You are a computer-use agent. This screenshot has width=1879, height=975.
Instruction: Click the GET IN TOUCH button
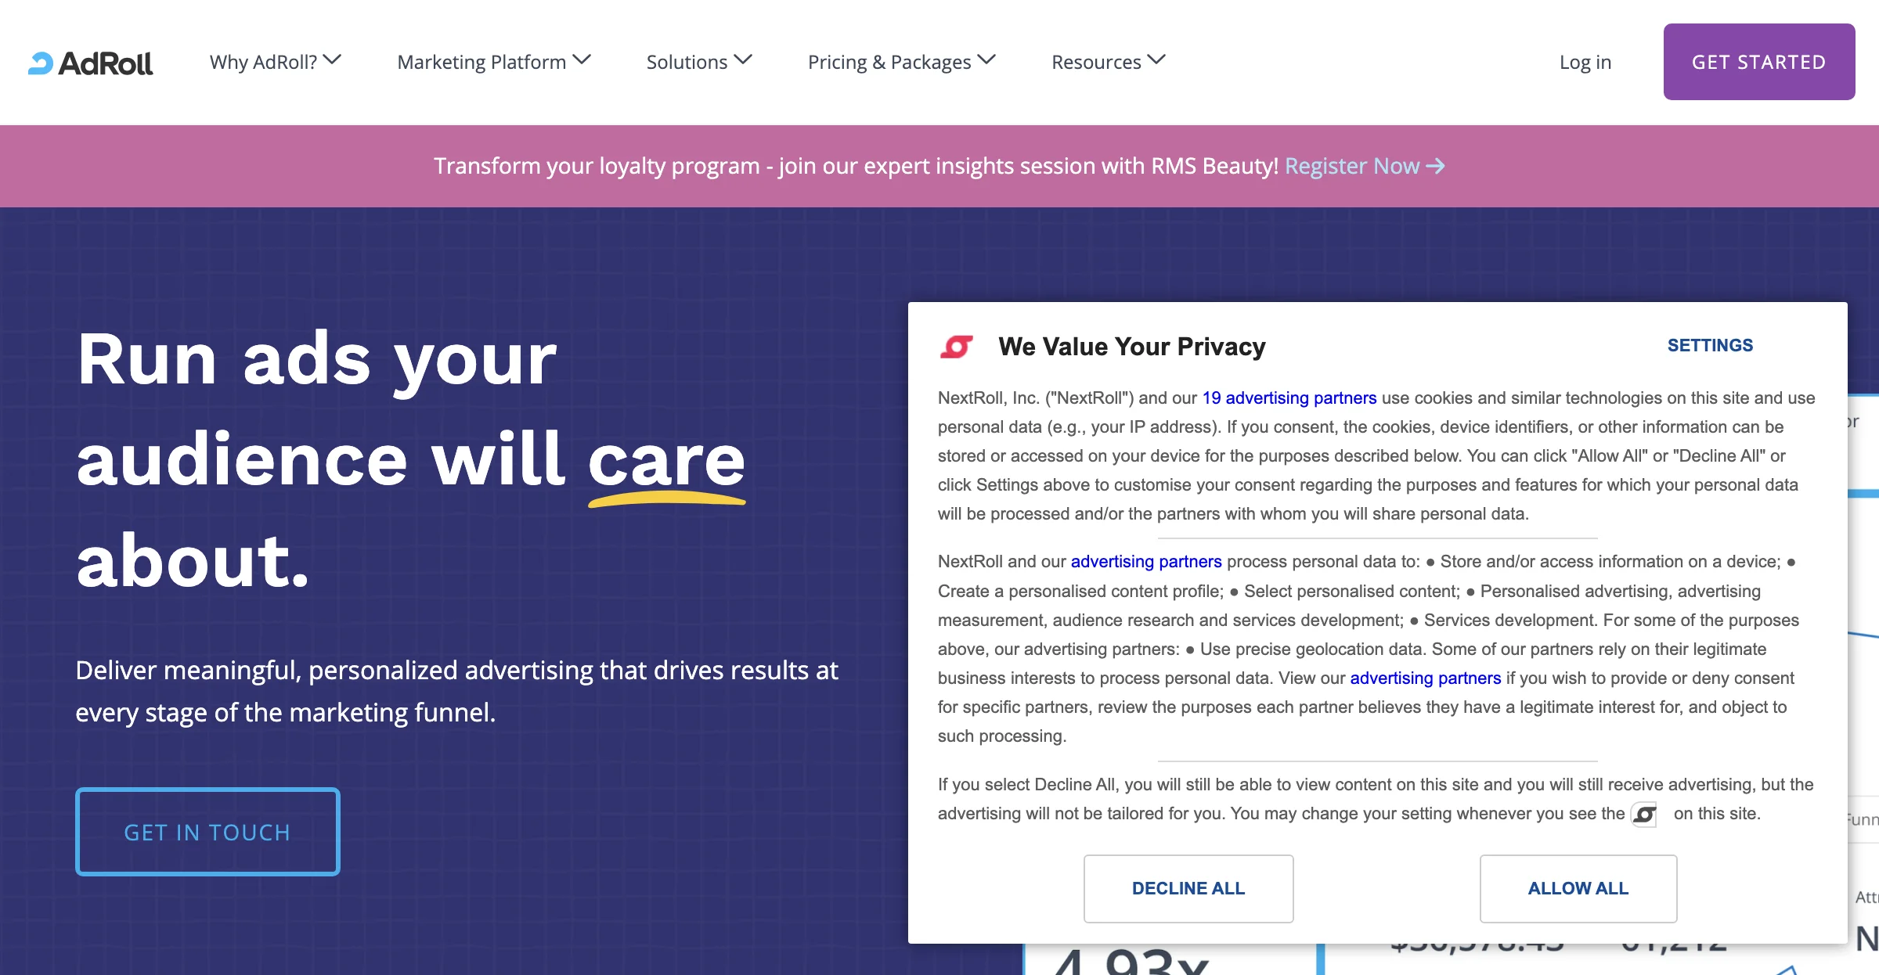[x=207, y=831]
